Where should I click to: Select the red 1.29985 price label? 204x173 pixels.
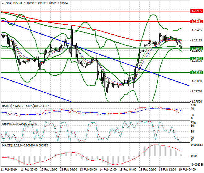coord(197,11)
